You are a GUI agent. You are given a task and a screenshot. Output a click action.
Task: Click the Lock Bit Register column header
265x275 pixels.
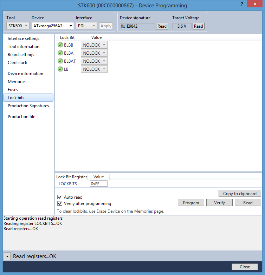(x=72, y=177)
